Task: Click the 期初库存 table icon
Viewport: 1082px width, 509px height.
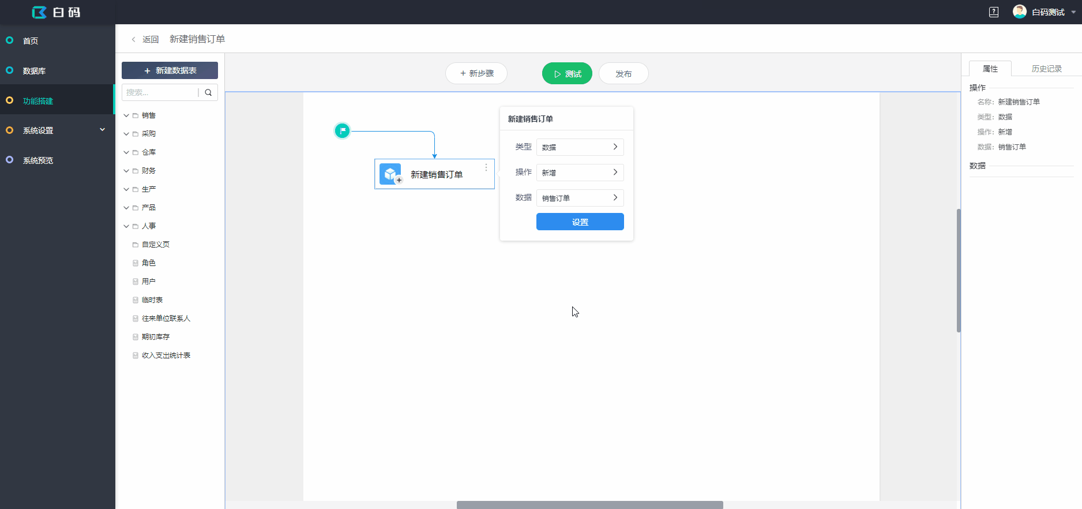Action: (136, 337)
